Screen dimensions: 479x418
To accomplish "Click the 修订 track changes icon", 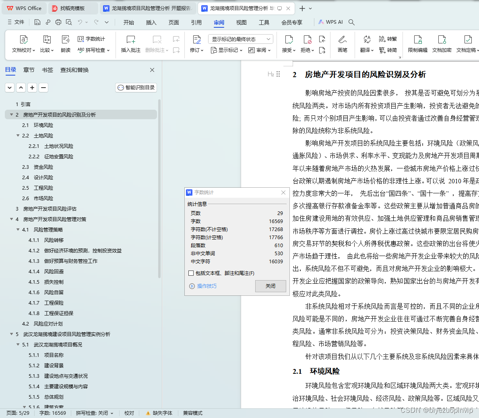I will point(197,39).
